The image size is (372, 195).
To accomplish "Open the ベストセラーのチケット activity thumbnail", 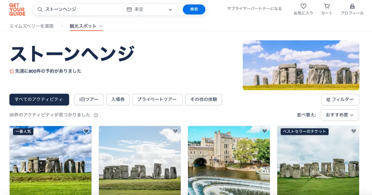I will click(x=318, y=160).
